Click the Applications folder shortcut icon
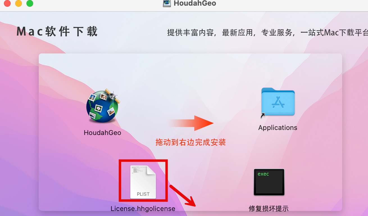Viewport: 368px width, 216px height. 278,102
